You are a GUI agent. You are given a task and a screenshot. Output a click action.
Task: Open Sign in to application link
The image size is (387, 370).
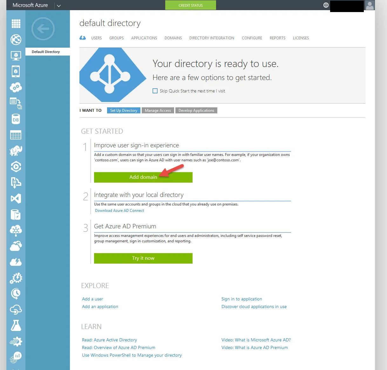click(242, 299)
